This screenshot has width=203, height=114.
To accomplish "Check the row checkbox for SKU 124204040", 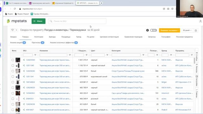I will click(x=13, y=71).
